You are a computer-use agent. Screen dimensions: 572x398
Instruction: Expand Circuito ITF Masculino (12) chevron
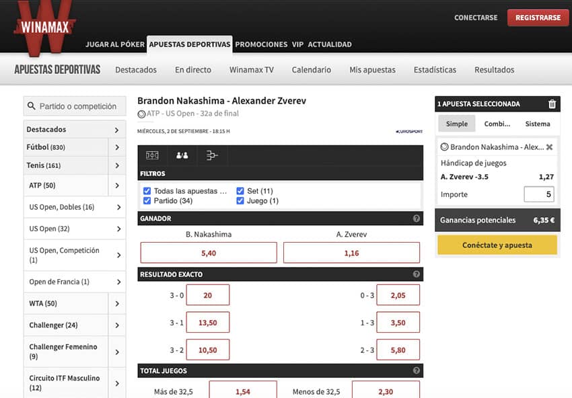pyautogui.click(x=117, y=383)
